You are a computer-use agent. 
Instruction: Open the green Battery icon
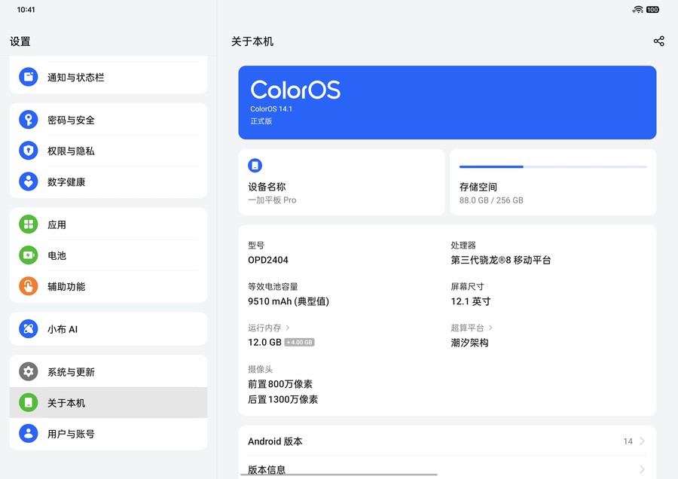click(x=28, y=255)
